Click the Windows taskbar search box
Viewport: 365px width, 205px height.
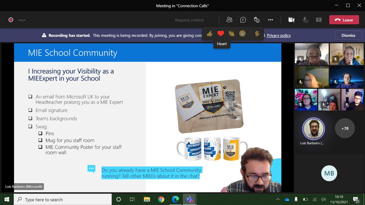point(63,200)
